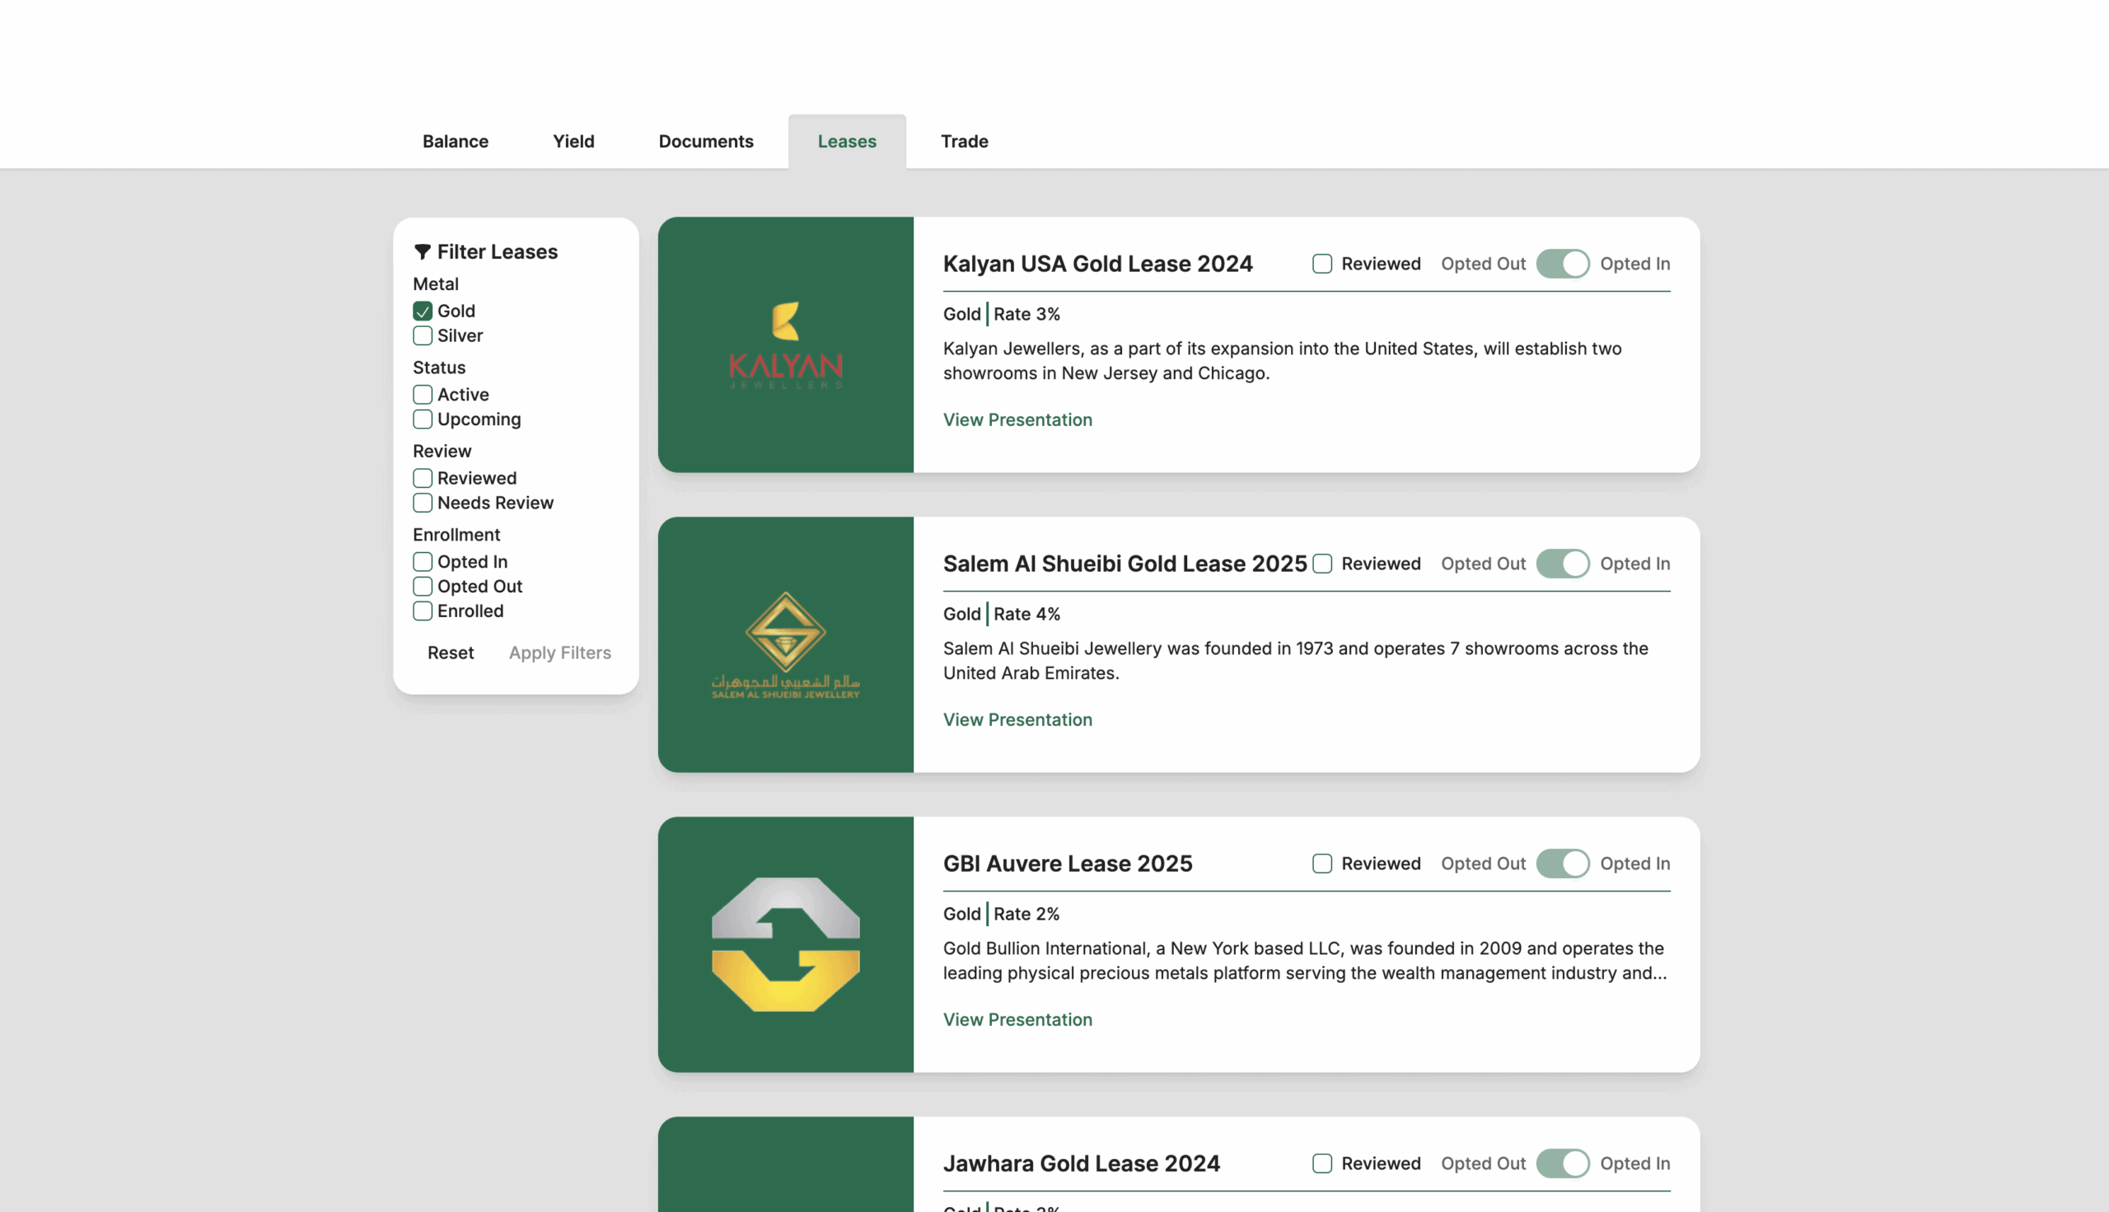The image size is (2109, 1212).
Task: Click Reset in the filter panel
Action: (x=451, y=653)
